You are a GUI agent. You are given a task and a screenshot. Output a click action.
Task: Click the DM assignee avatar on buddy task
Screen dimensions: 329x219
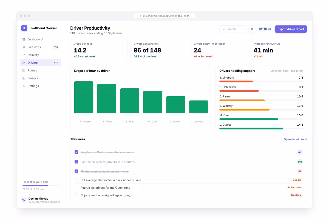point(300,162)
